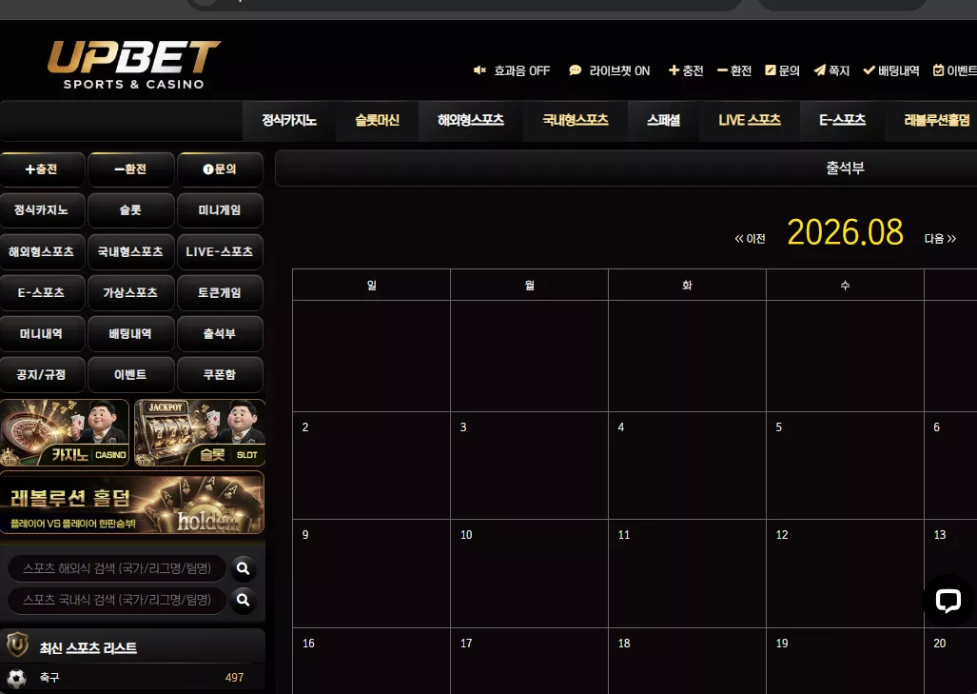Open 출석부 from sidebar grid
Screen dimensions: 977x694
point(220,334)
